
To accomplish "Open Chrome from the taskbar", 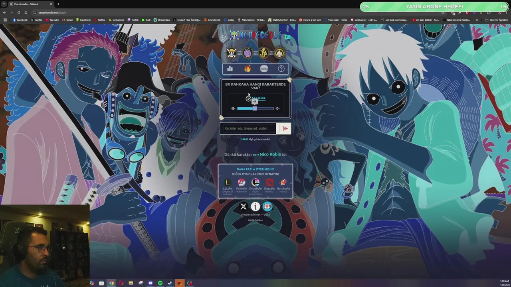I will (x=111, y=283).
